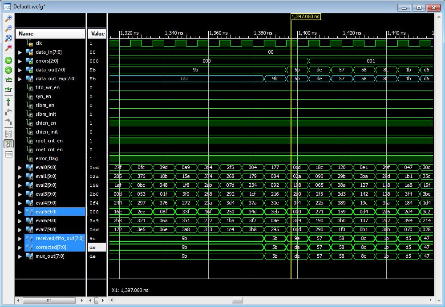Click the X1: 1,397.060 ns status text
This screenshot has height=307, width=445.
click(x=130, y=290)
